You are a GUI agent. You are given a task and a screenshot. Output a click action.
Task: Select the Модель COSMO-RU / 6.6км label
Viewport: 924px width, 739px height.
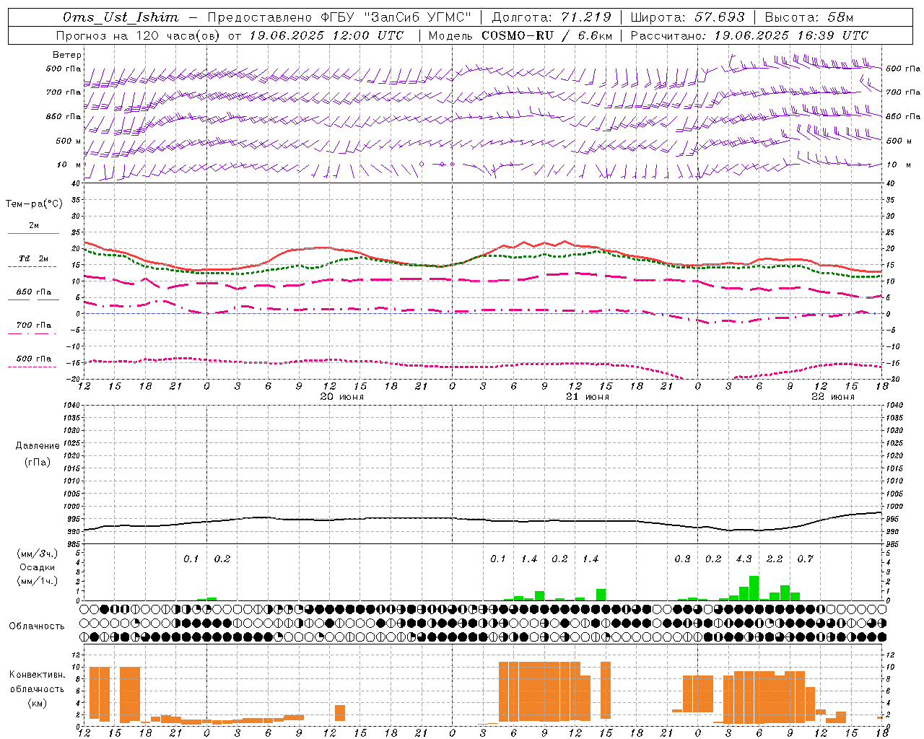520,35
